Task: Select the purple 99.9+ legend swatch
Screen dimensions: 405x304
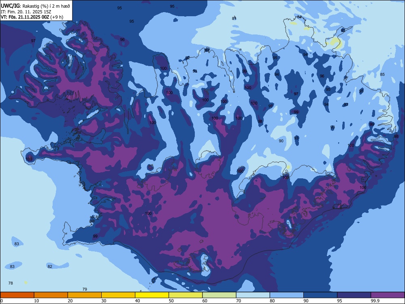Action: tap(388, 295)
